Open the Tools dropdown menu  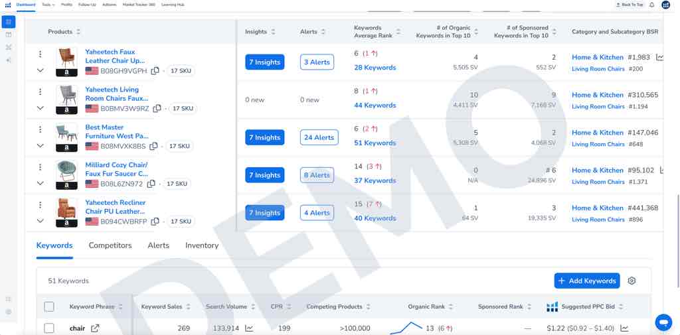point(48,5)
